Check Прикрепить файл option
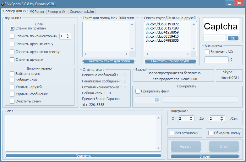The height and width of the screenshot is (162, 246). pyautogui.click(x=138, y=91)
